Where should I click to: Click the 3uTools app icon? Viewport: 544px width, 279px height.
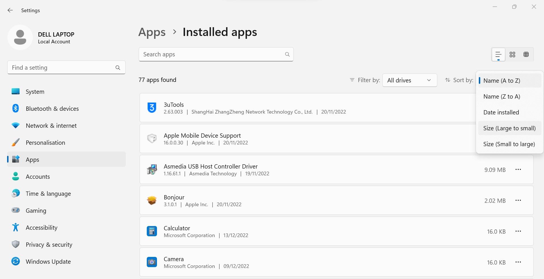click(x=152, y=108)
